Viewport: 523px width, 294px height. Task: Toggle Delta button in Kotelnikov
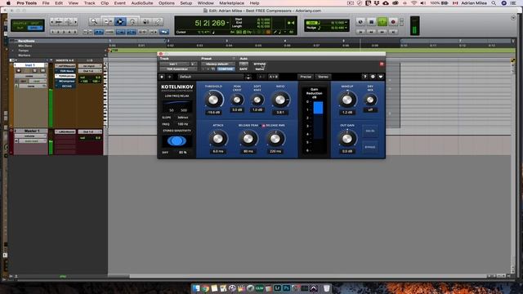(370, 131)
